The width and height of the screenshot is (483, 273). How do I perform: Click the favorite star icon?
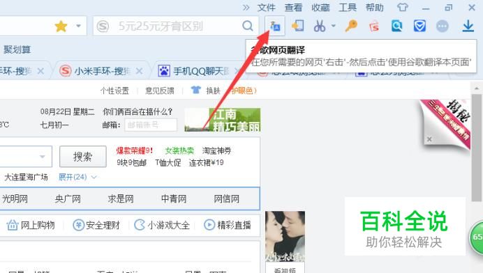point(61,26)
